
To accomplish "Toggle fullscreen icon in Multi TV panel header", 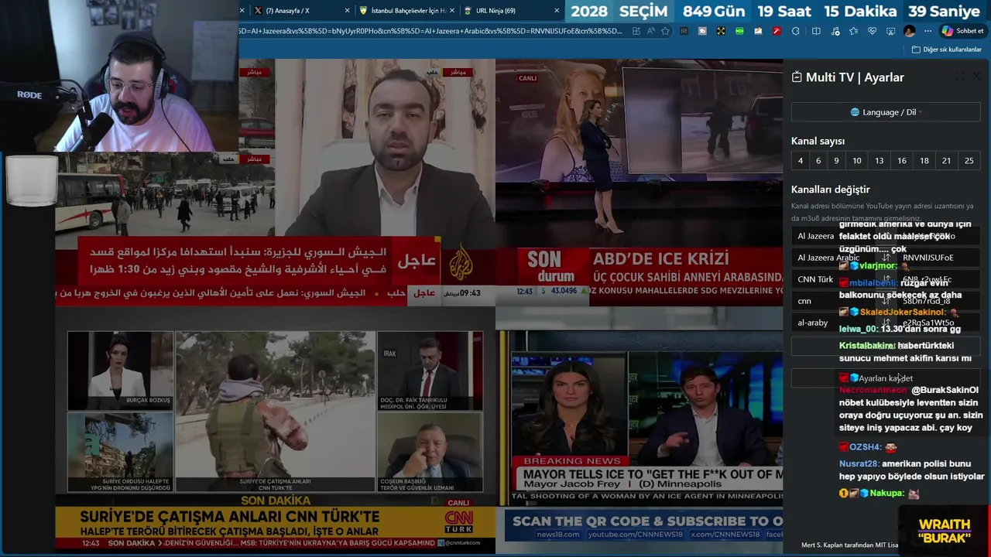I will tap(960, 77).
